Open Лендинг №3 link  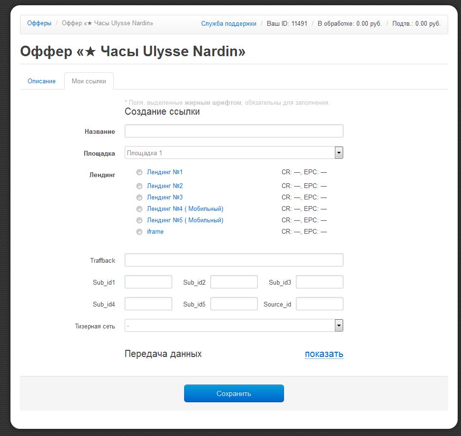point(165,198)
